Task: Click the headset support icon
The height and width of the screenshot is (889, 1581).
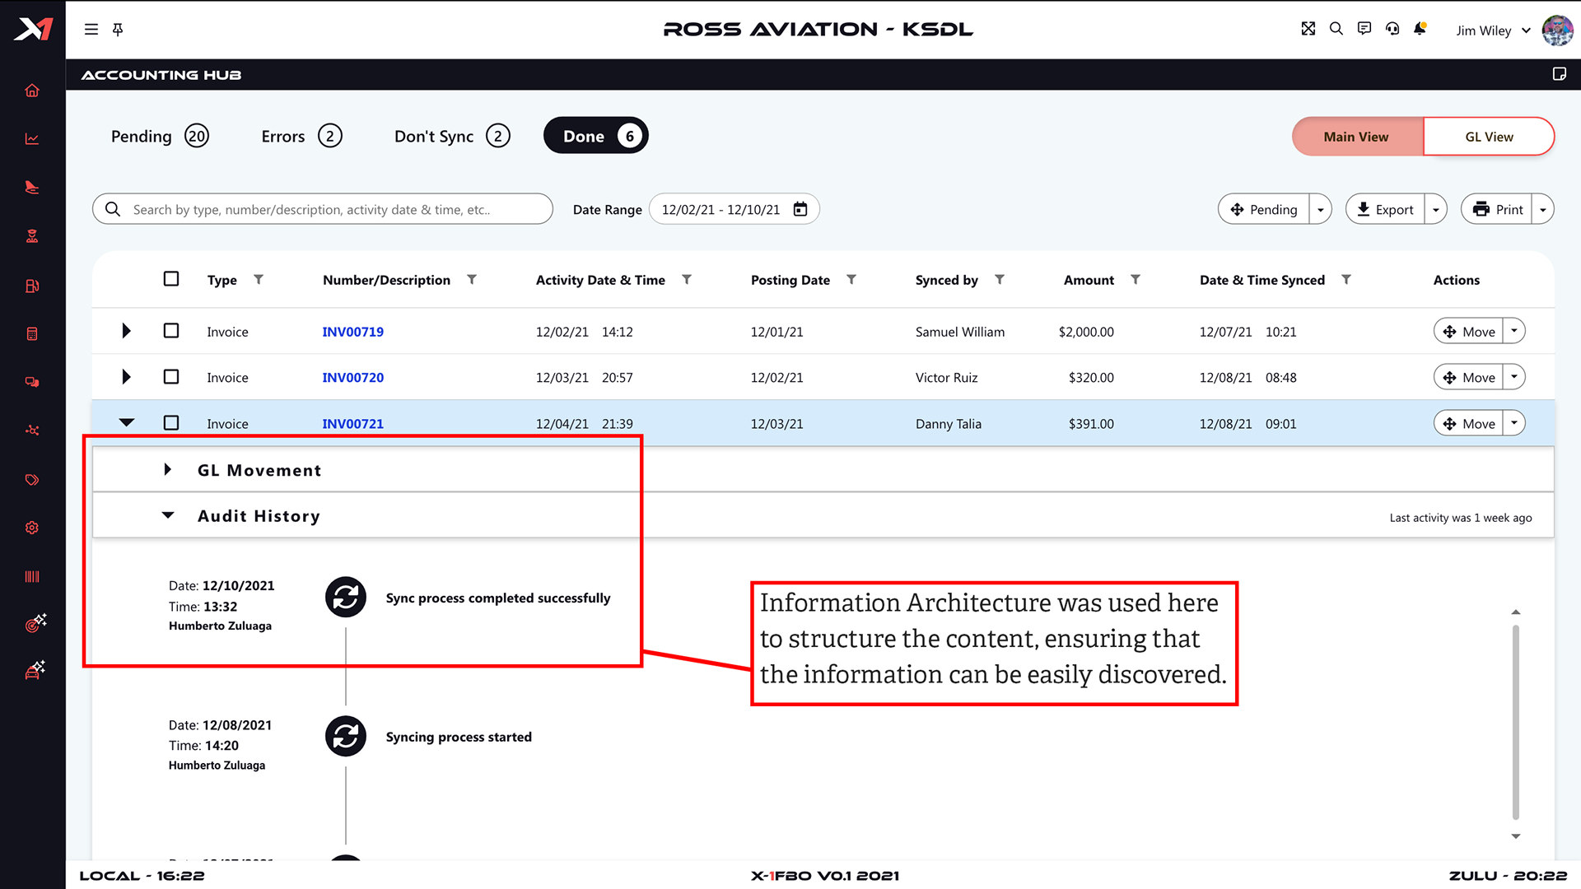Action: coord(1392,29)
